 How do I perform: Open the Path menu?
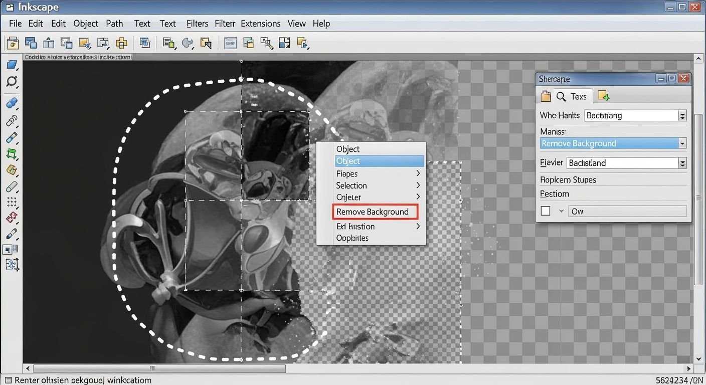click(x=114, y=24)
